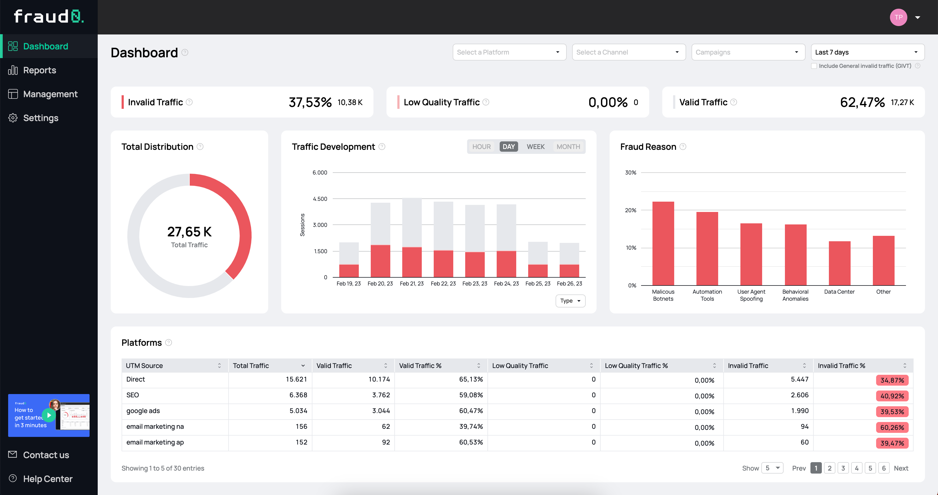Click the Reports bar chart icon
938x495 pixels.
[13, 70]
